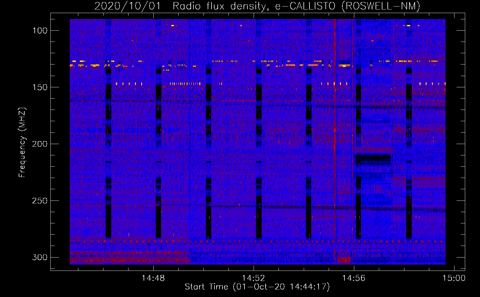Click the "Frequency (MHZ)" axis label
The width and height of the screenshot is (480, 297).
pos(22,142)
